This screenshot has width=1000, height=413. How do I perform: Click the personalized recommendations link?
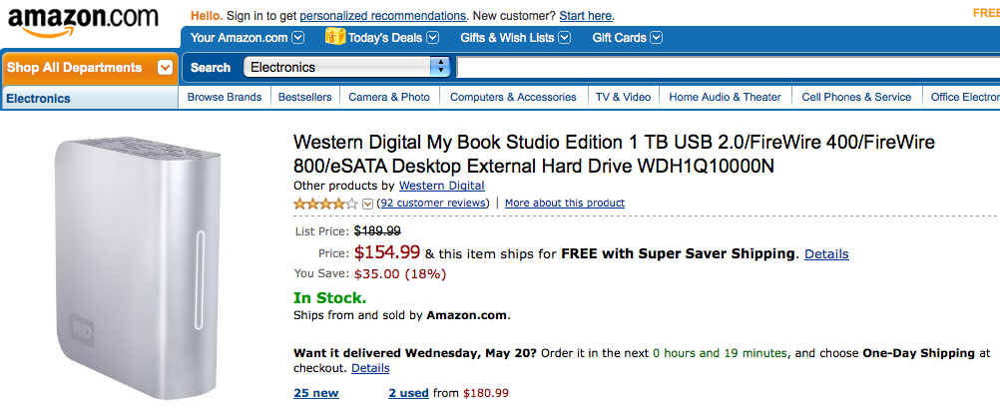pos(382,16)
